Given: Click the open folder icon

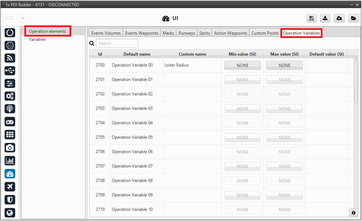Looking at the screenshot, I should (x=353, y=18).
